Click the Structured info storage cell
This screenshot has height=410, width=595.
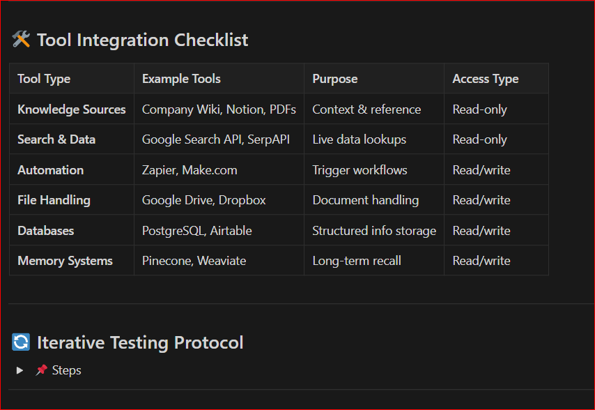tap(374, 231)
